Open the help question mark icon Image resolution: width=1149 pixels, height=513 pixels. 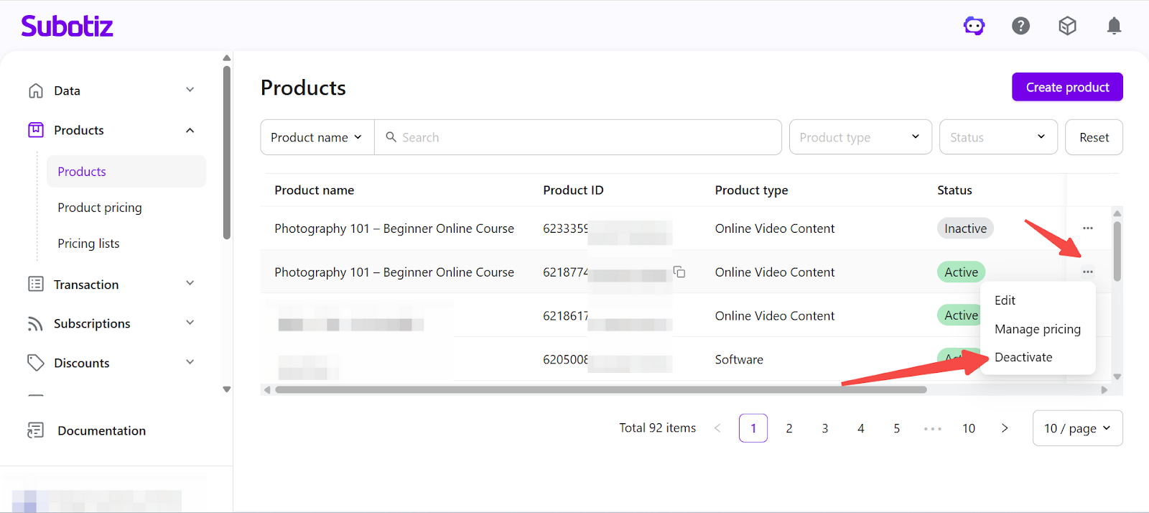click(1020, 27)
